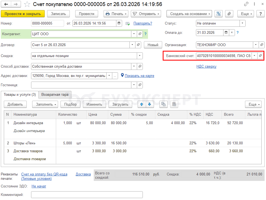Move table row down with arrow
The image size is (266, 200).
tap(150, 104)
